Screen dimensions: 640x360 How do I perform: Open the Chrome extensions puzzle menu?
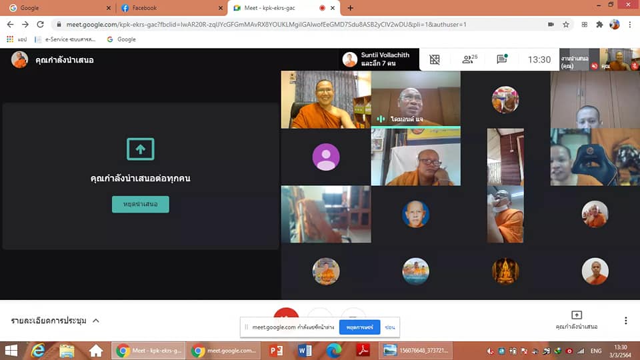[x=599, y=25]
